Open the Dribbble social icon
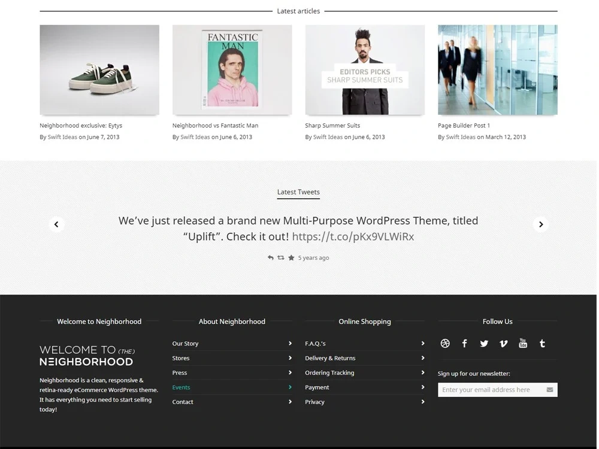 pyautogui.click(x=445, y=344)
